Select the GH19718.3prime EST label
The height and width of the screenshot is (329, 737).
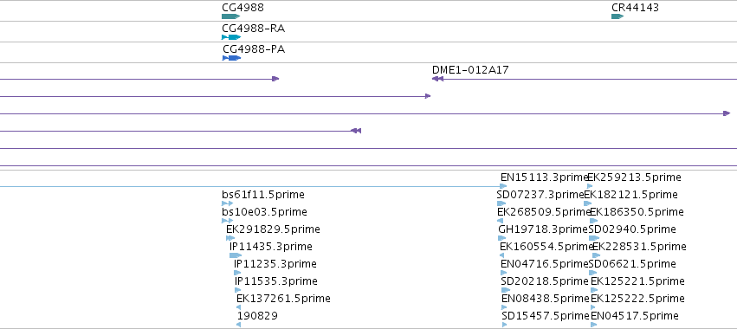(x=543, y=229)
